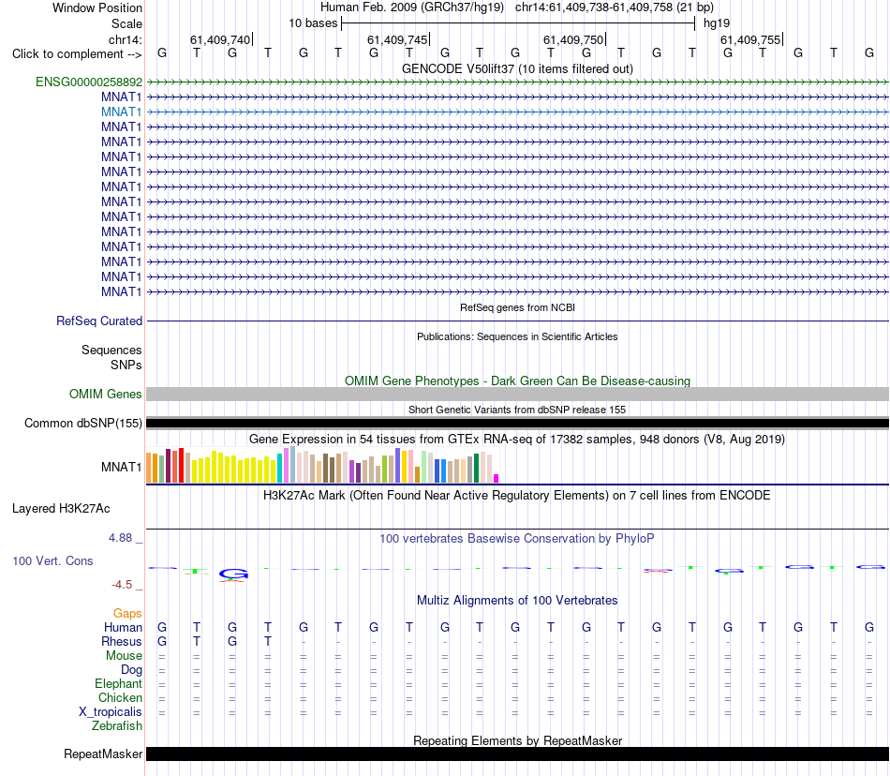Screen dimensions: 890x776
Task: Click the Window Position label
Action: pyautogui.click(x=97, y=7)
